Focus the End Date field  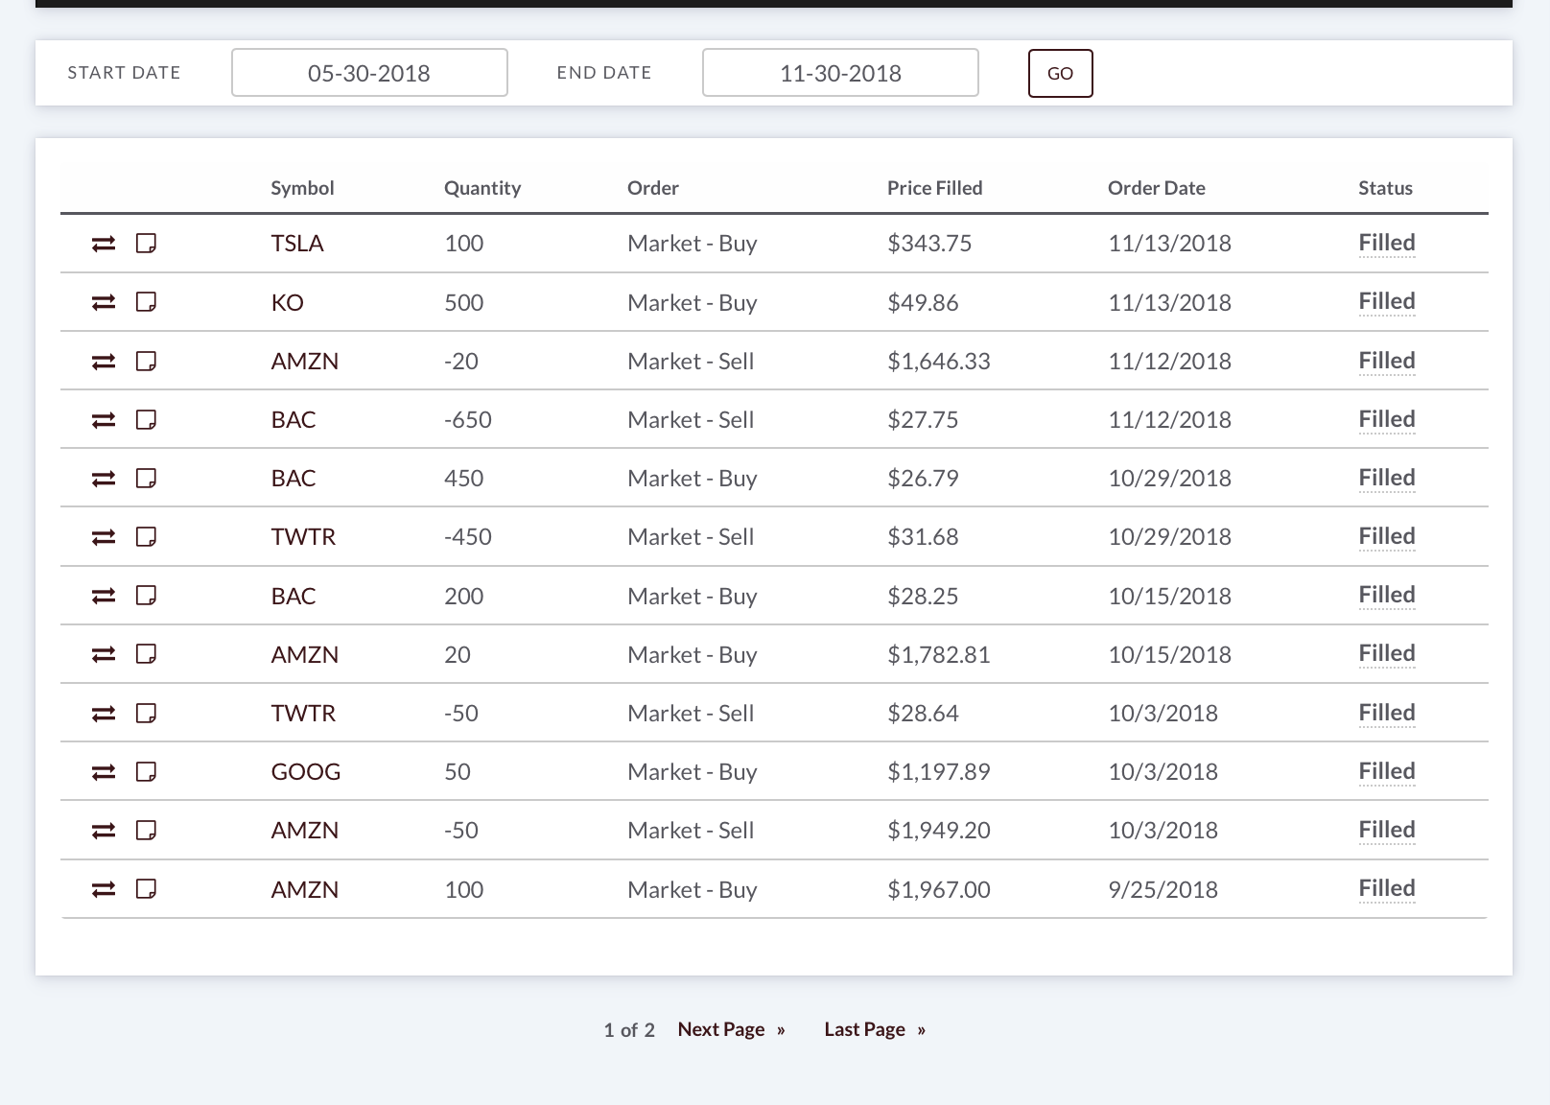tap(840, 73)
